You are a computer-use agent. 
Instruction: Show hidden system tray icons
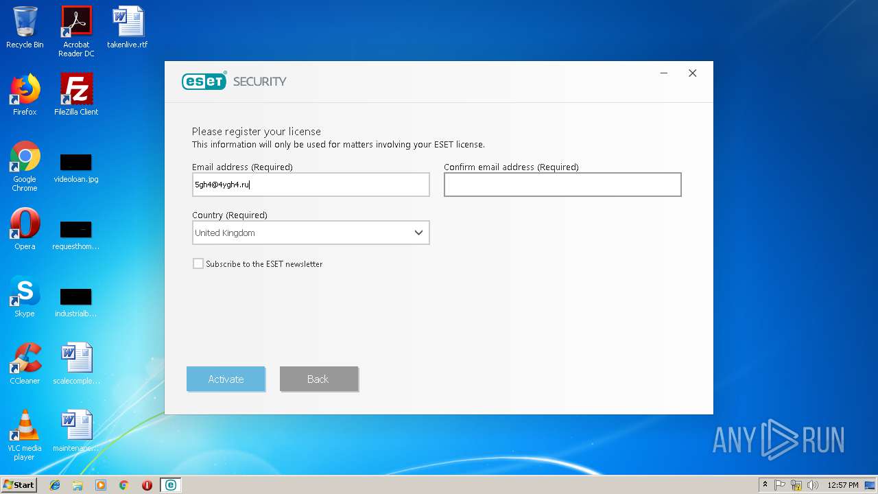765,485
